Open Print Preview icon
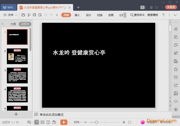Image resolution: width=180 pixels, height=126 pixels. [x=40, y=15]
